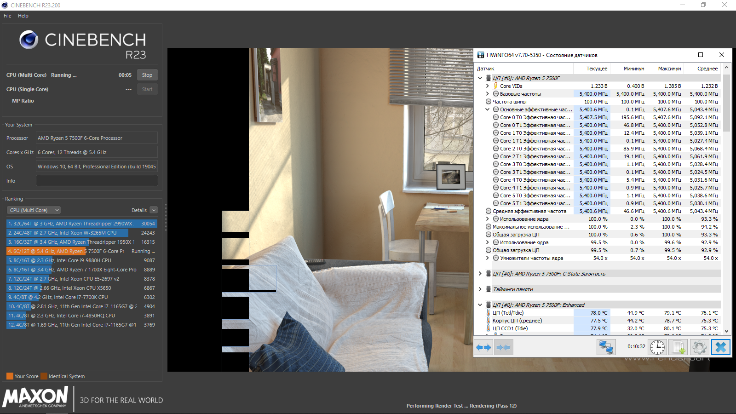Click chip icon beside Тайминги памяти
Viewport: 736px width, 414px height.
pos(489,289)
